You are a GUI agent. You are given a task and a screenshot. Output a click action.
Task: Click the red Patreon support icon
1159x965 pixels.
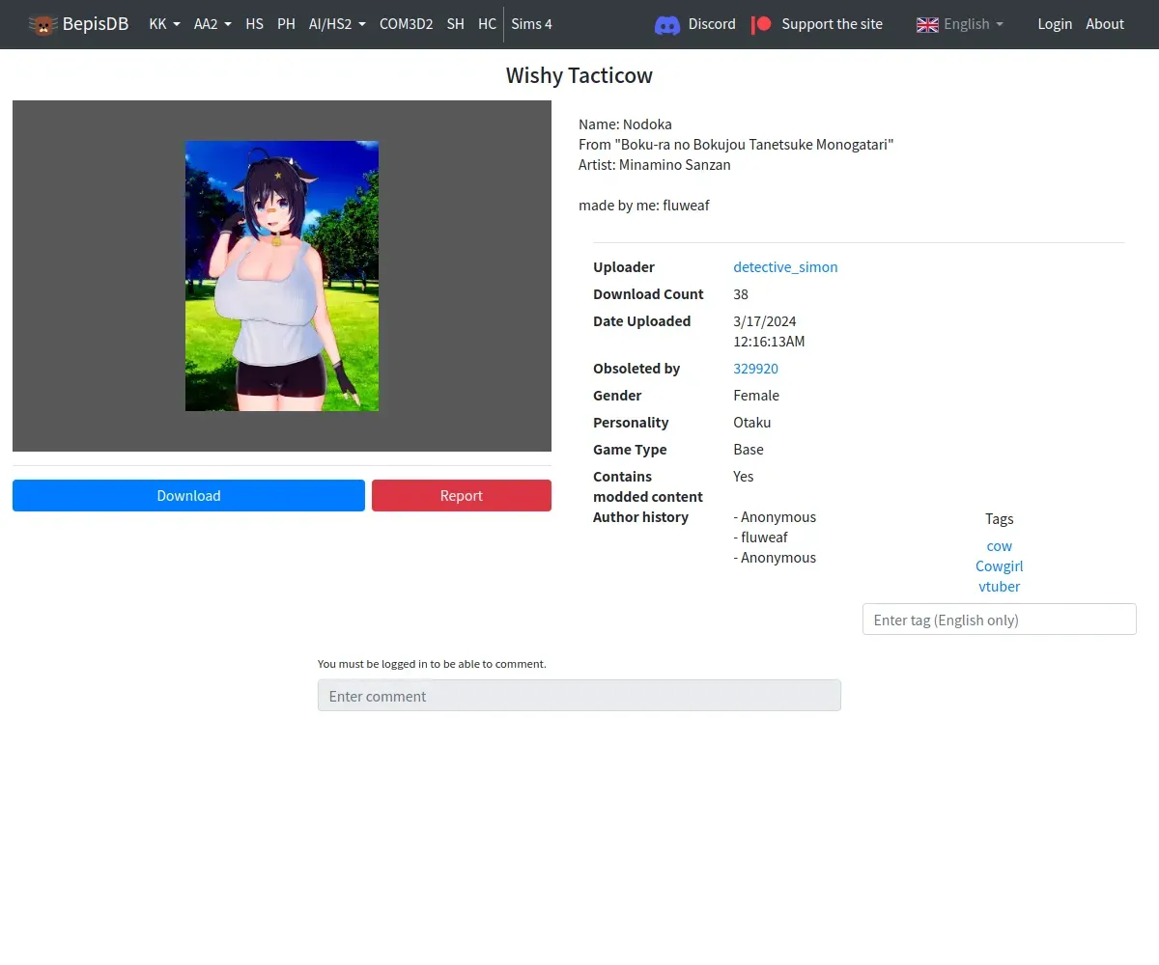point(761,24)
